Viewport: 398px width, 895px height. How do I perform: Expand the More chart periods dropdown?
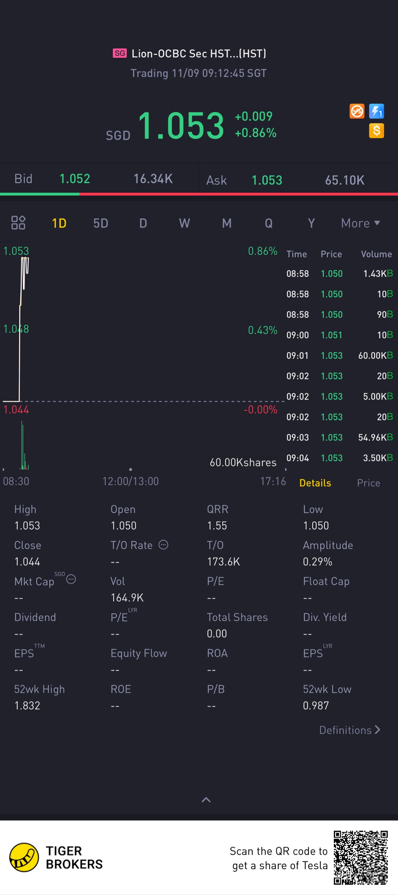point(360,223)
